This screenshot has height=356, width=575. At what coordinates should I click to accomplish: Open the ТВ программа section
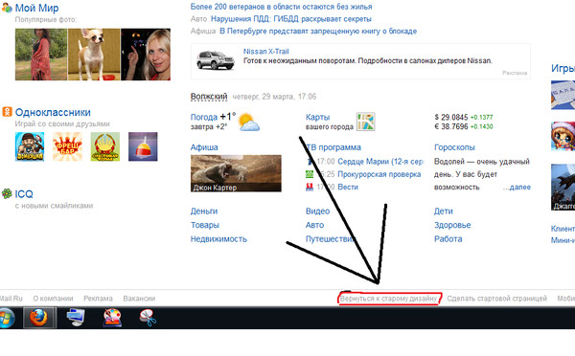333,147
